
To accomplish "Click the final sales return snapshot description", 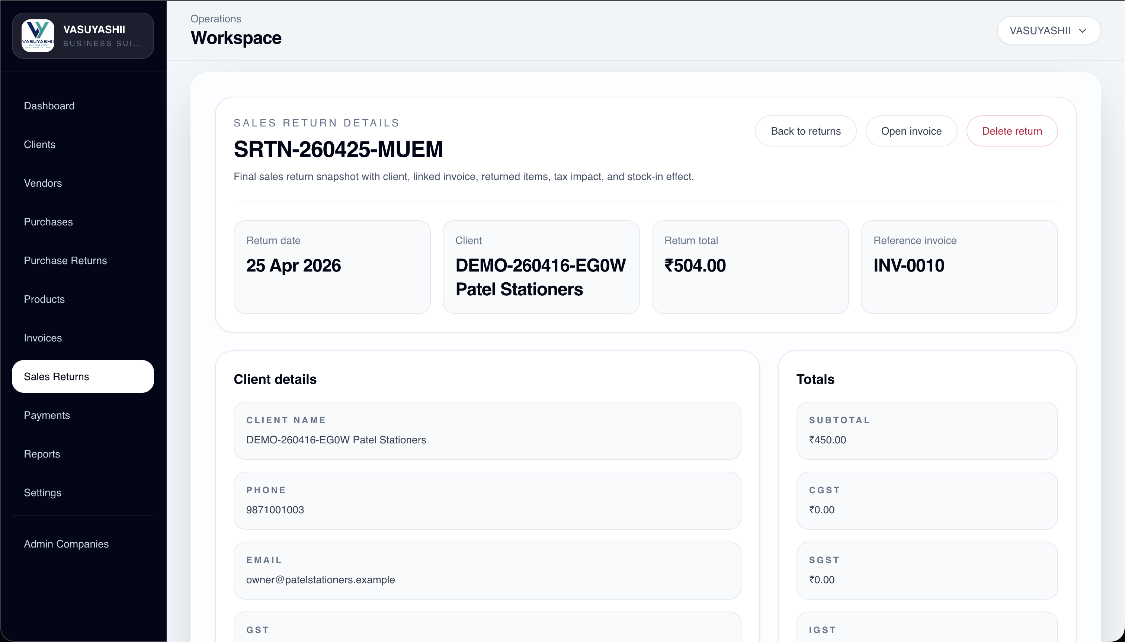I will click(x=464, y=177).
